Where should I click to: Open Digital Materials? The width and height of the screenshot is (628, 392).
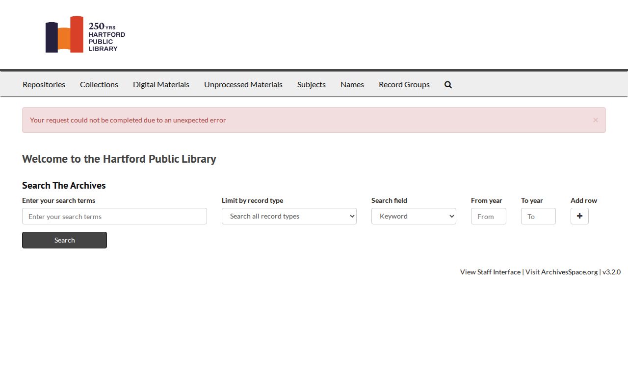161,85
